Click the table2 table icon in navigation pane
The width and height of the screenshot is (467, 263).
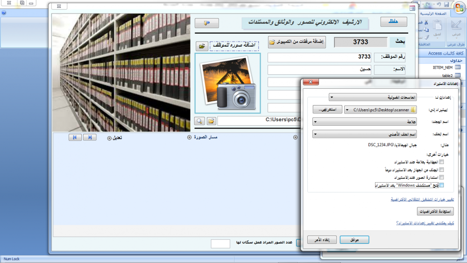click(458, 75)
